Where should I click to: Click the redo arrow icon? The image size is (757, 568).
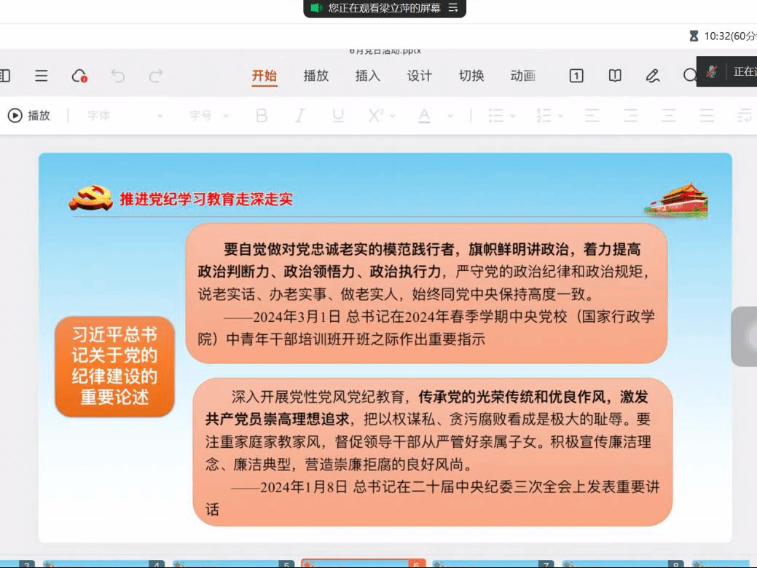156,76
